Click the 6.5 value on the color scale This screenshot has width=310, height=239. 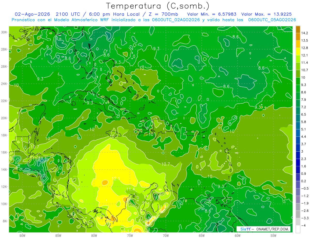pos(304,114)
